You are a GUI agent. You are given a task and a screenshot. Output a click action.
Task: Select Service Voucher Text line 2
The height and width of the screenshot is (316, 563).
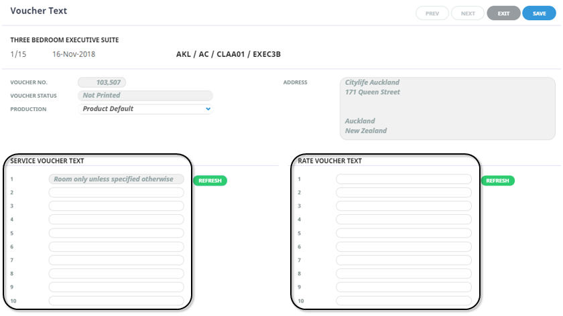(116, 193)
